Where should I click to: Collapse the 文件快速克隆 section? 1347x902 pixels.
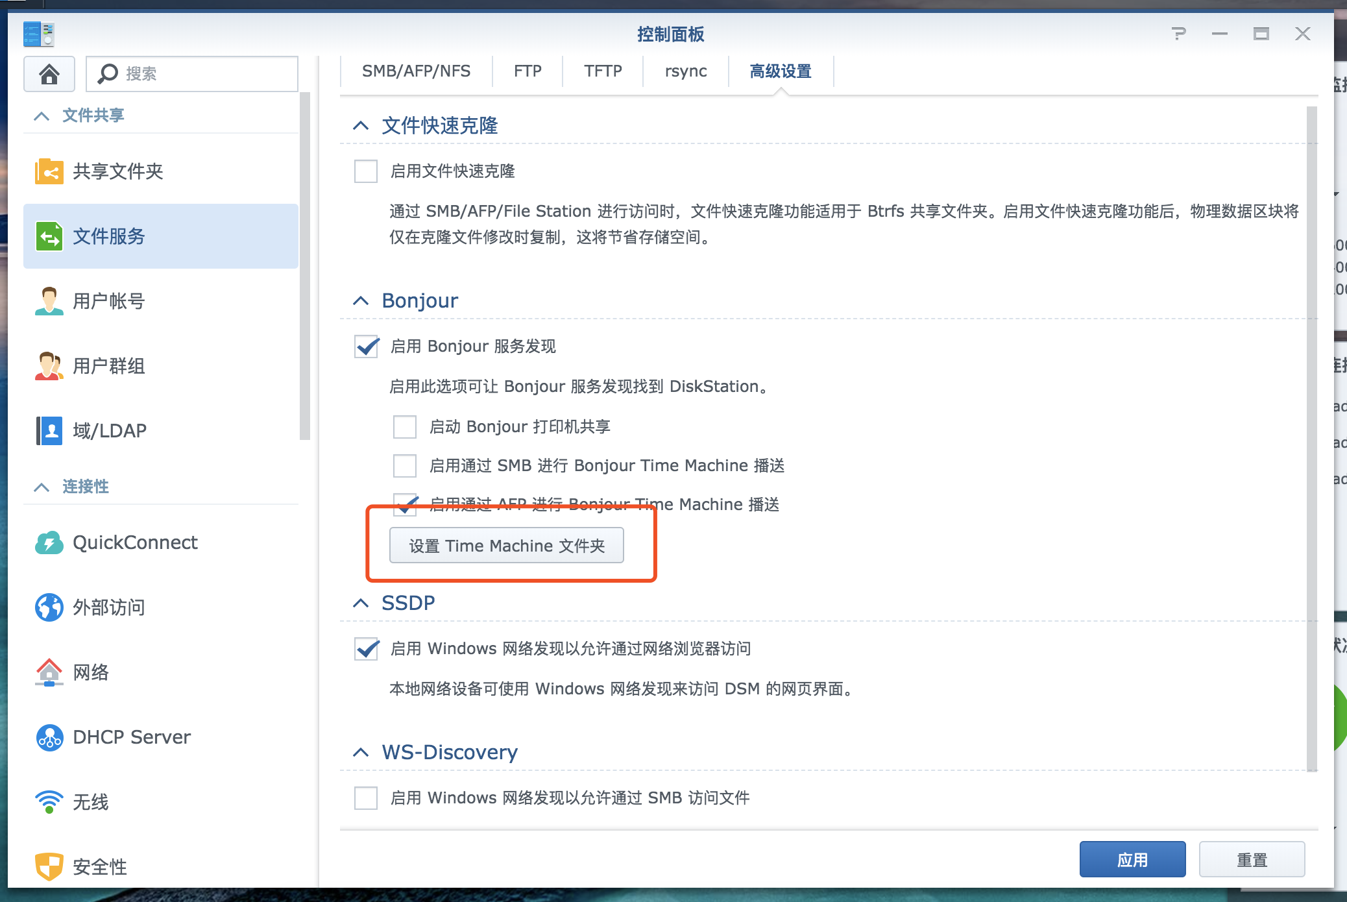coord(361,126)
